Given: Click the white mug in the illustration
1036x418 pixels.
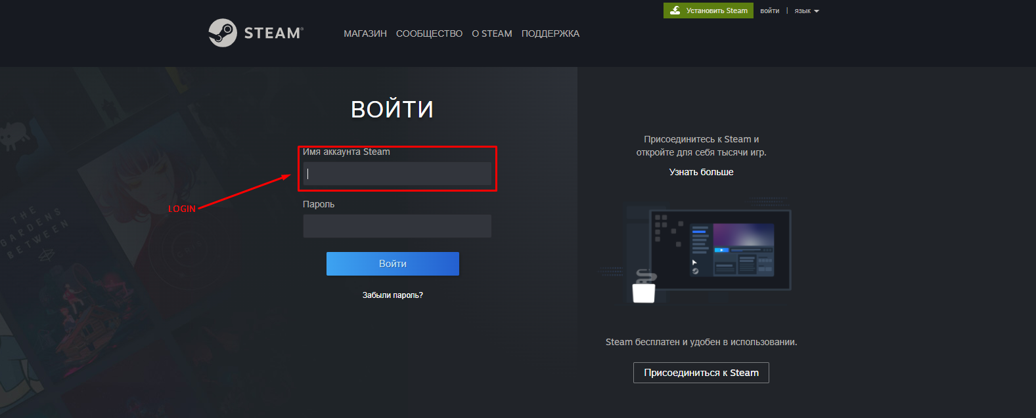Looking at the screenshot, I should tap(644, 292).
